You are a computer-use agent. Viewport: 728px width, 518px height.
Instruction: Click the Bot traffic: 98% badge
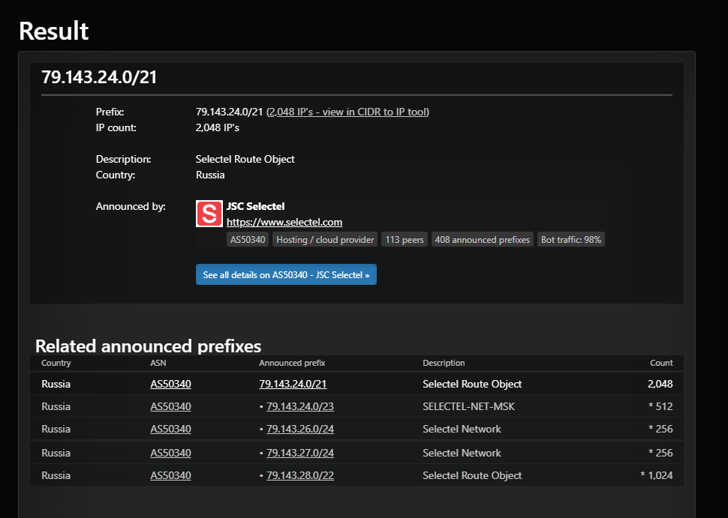click(571, 240)
